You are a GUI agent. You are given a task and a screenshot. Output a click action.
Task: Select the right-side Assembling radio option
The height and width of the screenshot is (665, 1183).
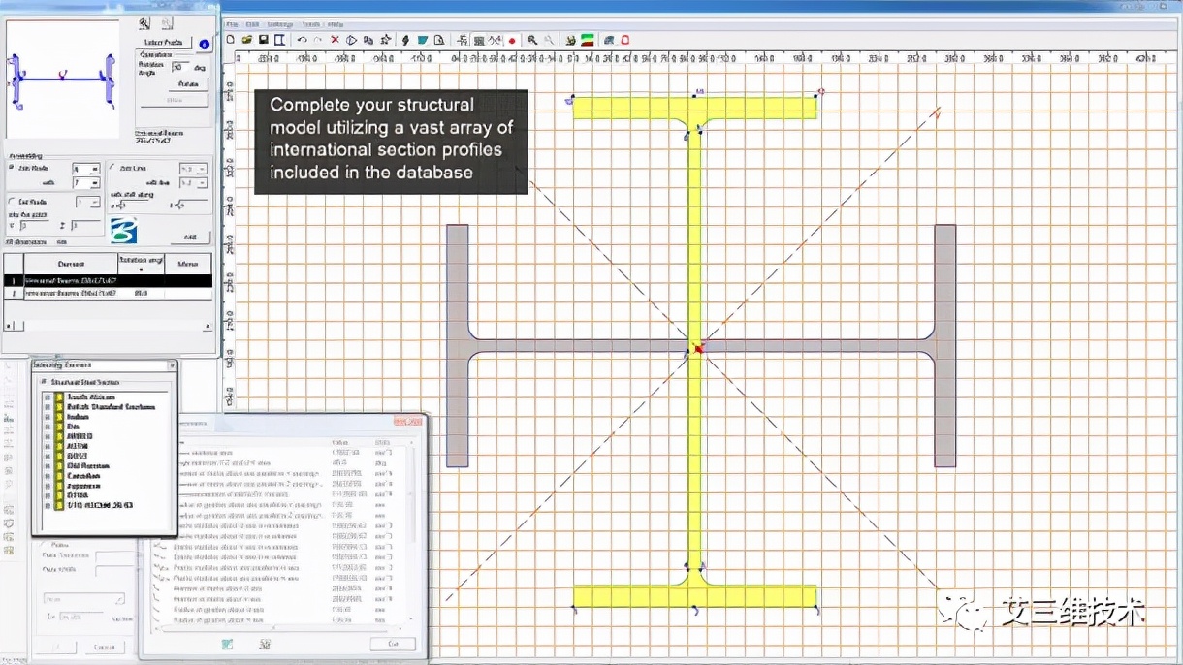tap(112, 168)
